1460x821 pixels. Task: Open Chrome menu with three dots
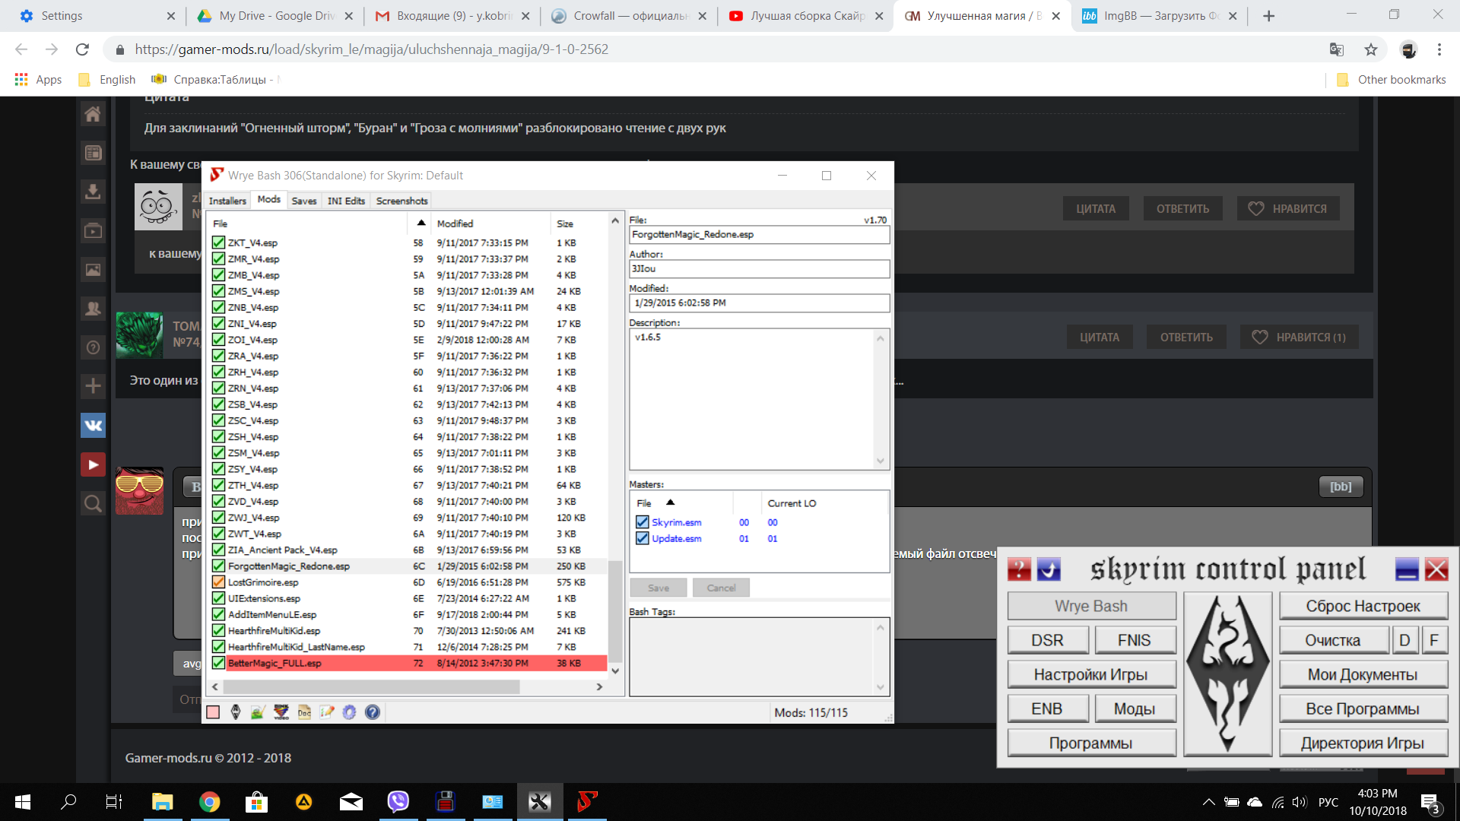(x=1439, y=49)
